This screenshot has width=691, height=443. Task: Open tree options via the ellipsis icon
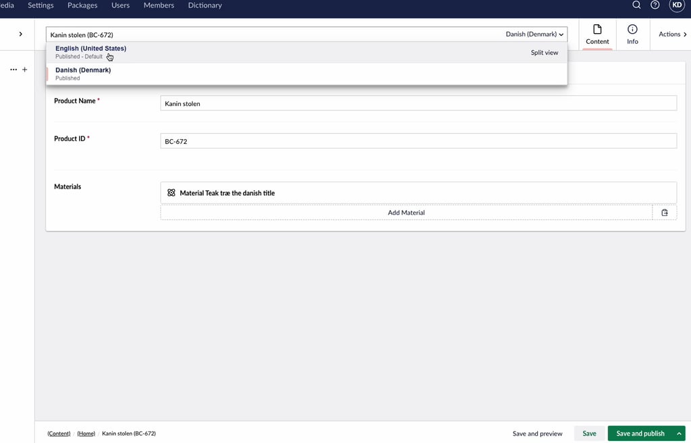point(12,69)
